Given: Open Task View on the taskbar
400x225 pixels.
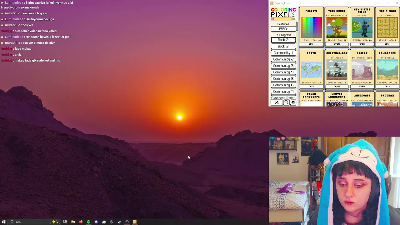Looking at the screenshot, I should 65,222.
